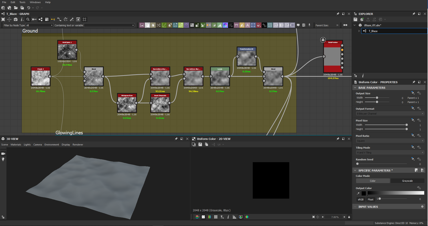Collapse the Base Parameters section

355,88
